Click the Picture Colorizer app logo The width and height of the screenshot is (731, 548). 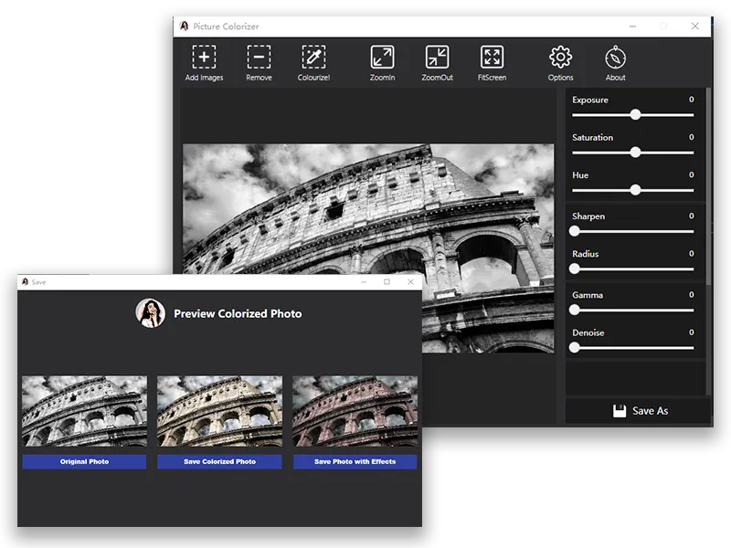[184, 26]
